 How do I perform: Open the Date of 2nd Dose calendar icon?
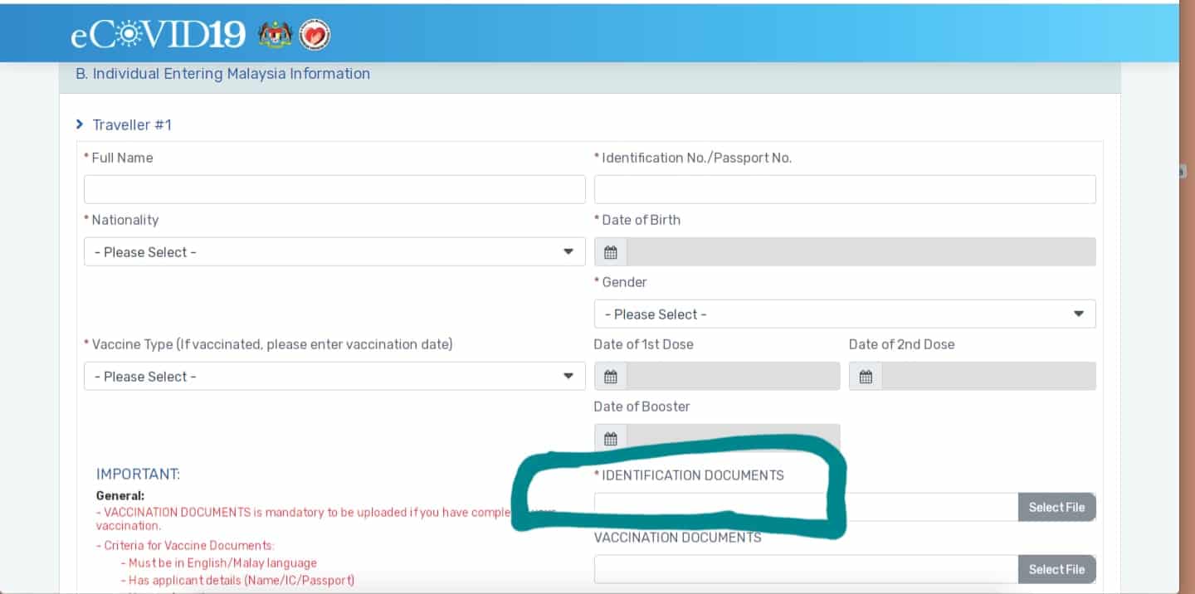click(x=866, y=377)
